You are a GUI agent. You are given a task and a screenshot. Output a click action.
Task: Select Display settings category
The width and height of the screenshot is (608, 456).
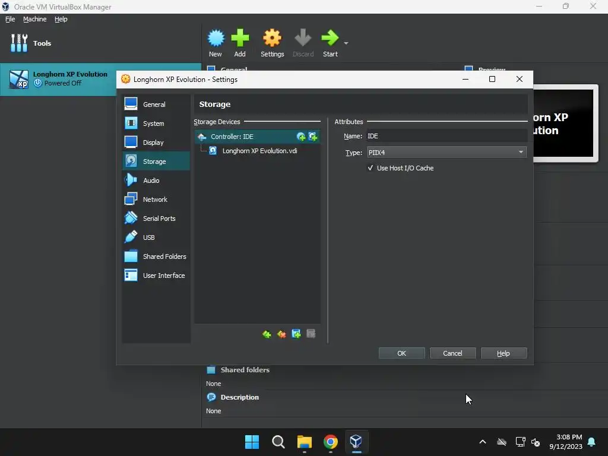pos(156,142)
